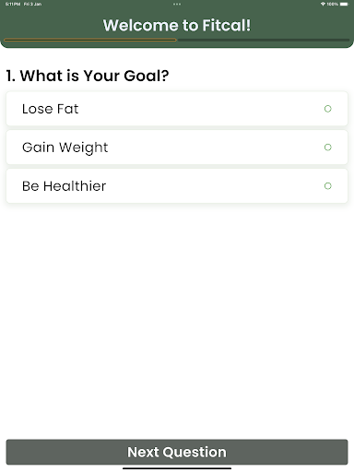Click the dark remaining progress segment

click(x=264, y=40)
